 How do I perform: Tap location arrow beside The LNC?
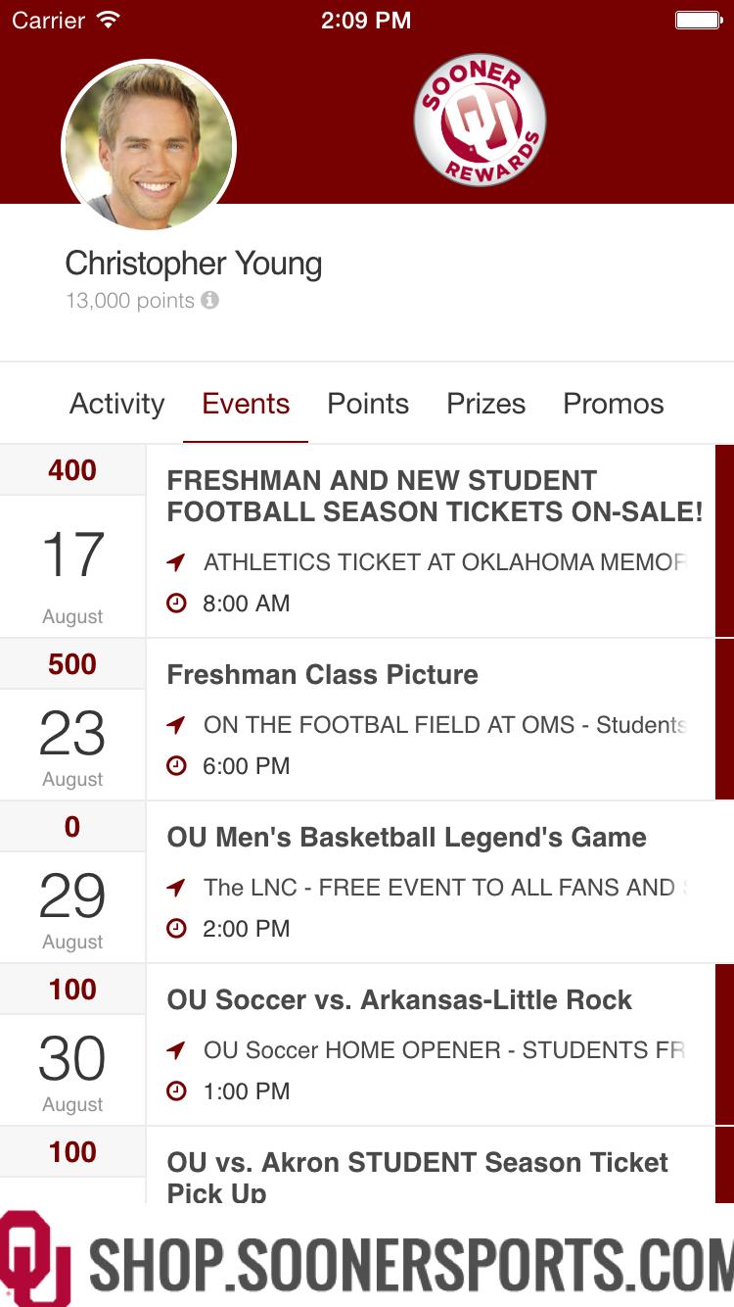coord(176,888)
